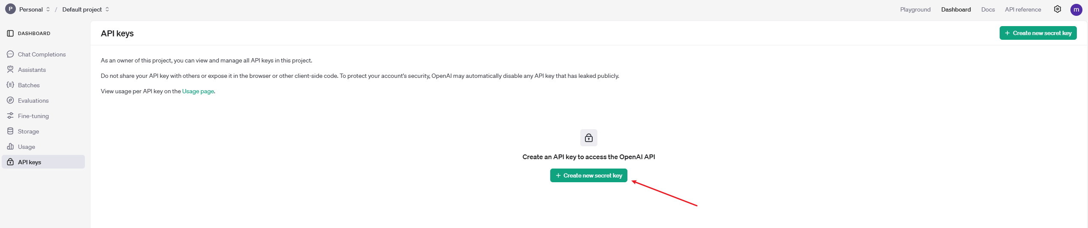Click the Personal organization avatar icon
This screenshot has height=228, width=1088.
point(10,9)
